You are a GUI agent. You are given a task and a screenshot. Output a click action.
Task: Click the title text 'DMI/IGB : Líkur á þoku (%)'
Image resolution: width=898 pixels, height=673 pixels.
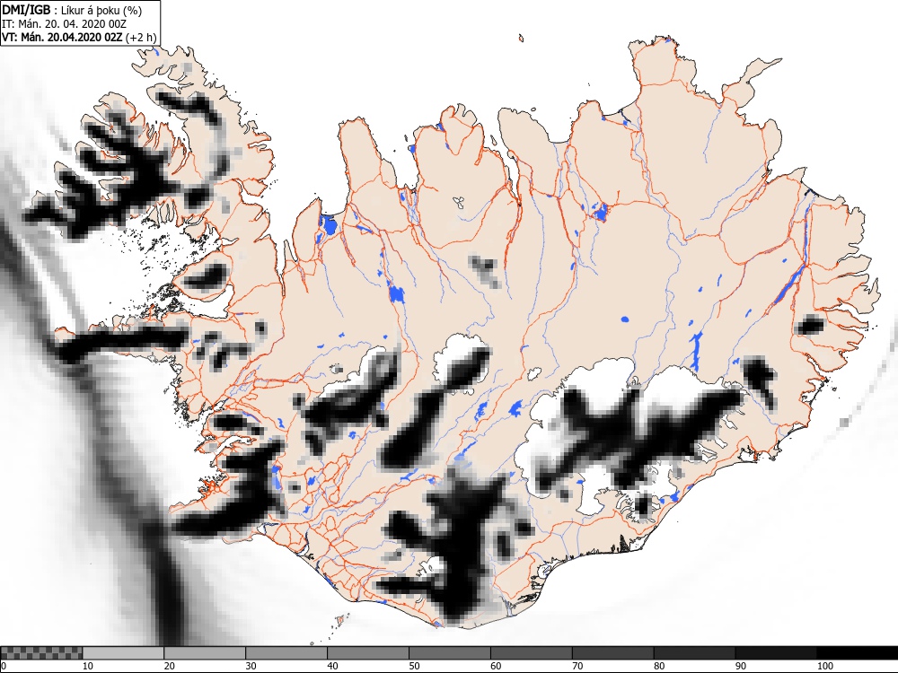72,10
